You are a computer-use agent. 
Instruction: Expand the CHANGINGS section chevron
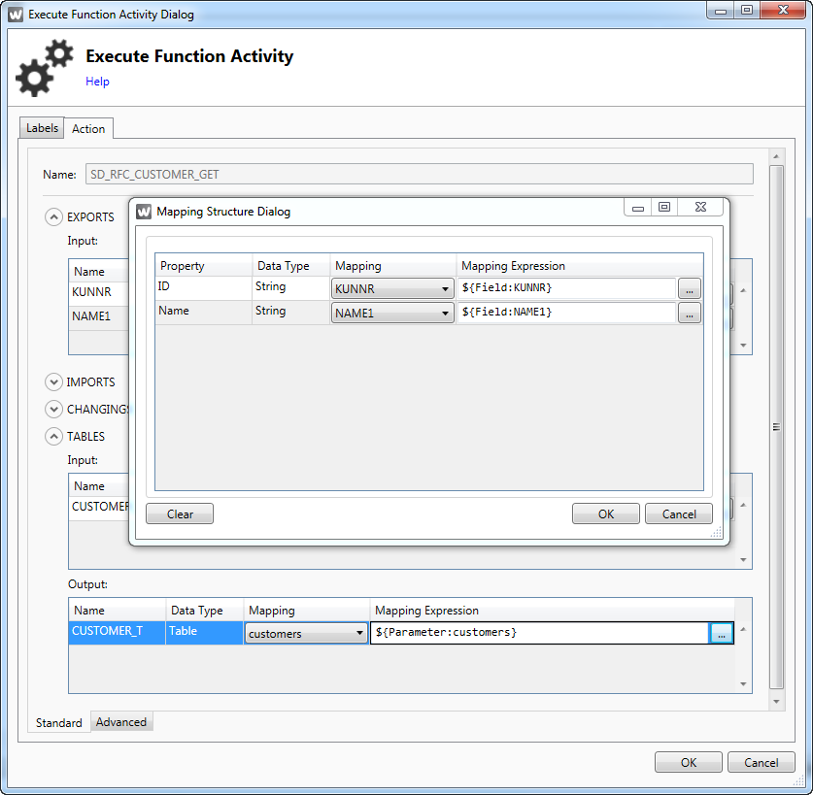click(54, 410)
